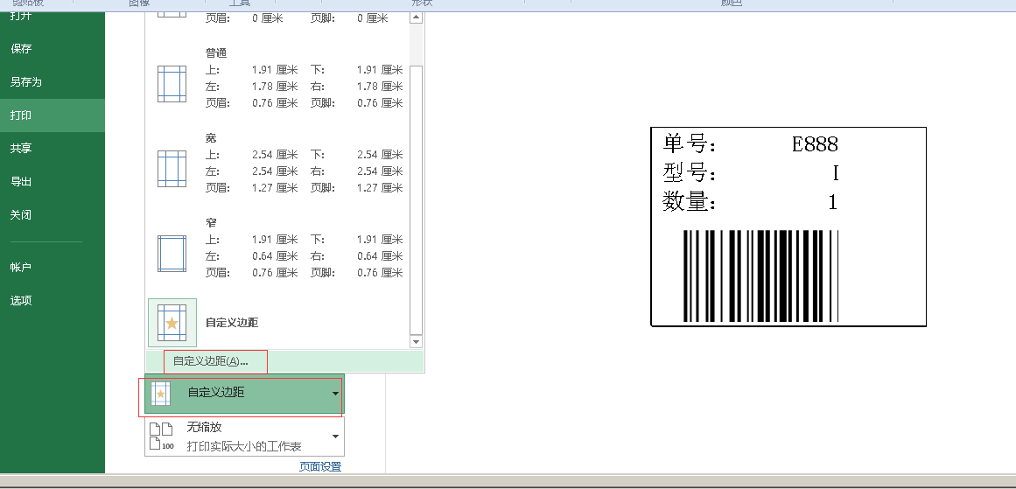Open the 导出 section
Image resolution: width=1016 pixels, height=489 pixels.
(21, 182)
